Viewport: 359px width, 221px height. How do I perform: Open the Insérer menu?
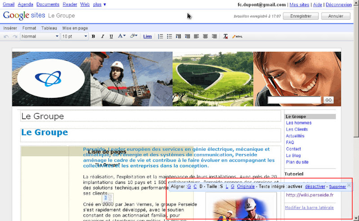[x=10, y=28]
